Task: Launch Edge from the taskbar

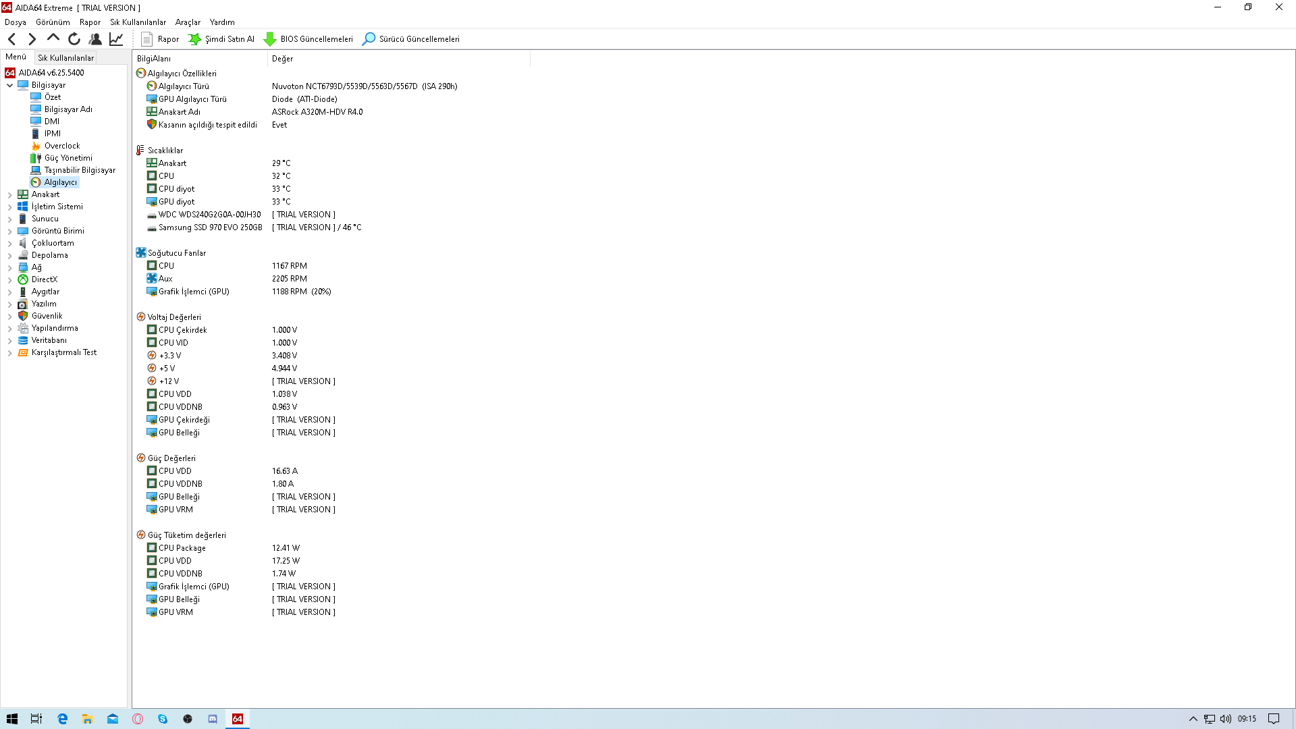Action: pyautogui.click(x=62, y=719)
